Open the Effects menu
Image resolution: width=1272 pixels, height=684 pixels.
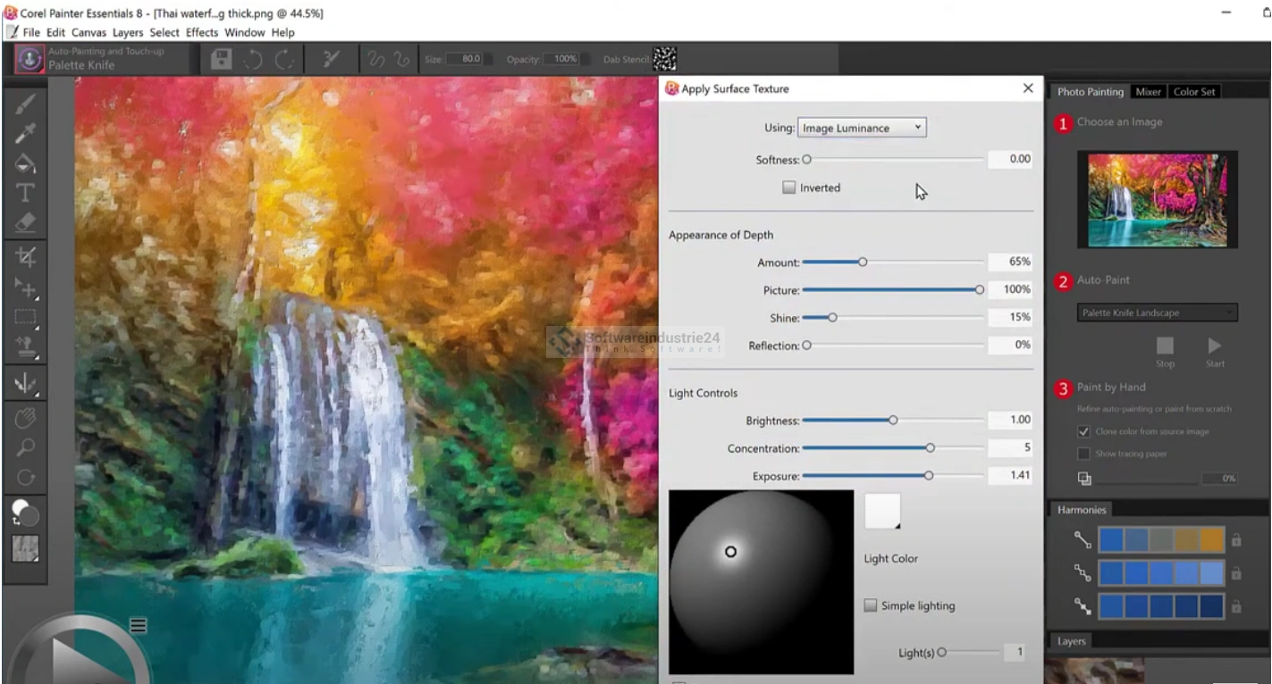click(x=202, y=32)
